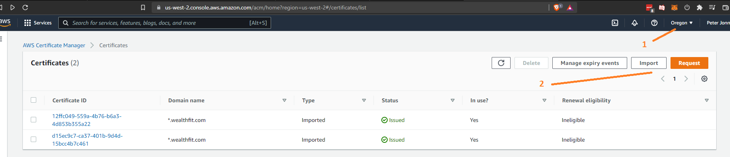Click the browser forward navigation arrow
Screen dimensions: 730x157
point(13,7)
